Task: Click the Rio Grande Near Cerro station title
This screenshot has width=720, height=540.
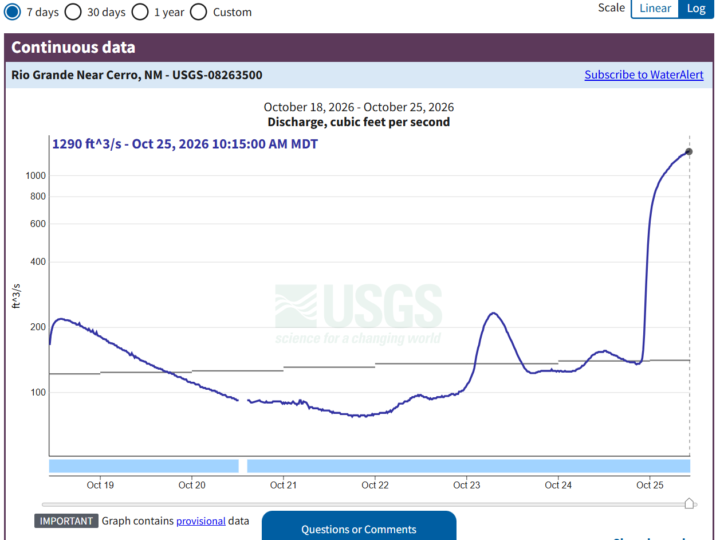Action: [137, 75]
